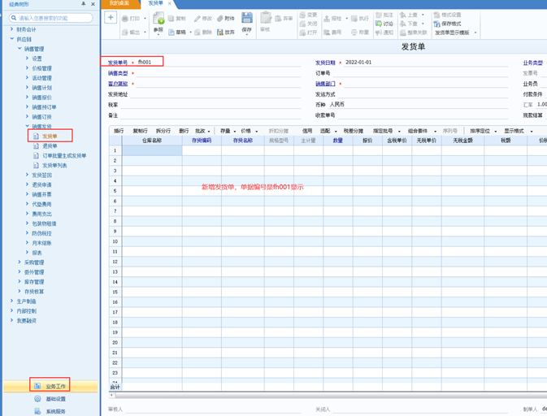
Task: Click the 讨论 discussion bubble icon
Action: tap(379, 24)
